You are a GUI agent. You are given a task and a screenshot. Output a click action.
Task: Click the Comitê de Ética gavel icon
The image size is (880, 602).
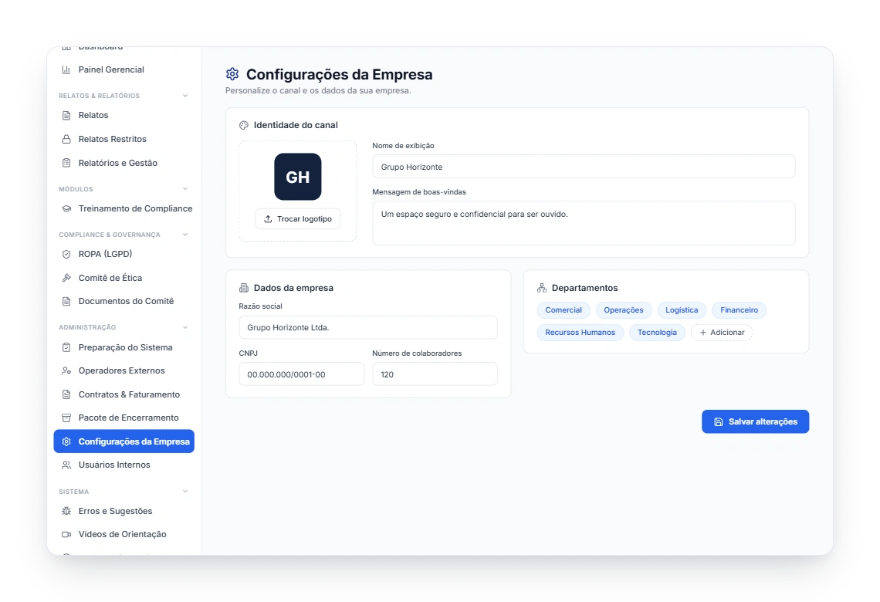coord(66,278)
